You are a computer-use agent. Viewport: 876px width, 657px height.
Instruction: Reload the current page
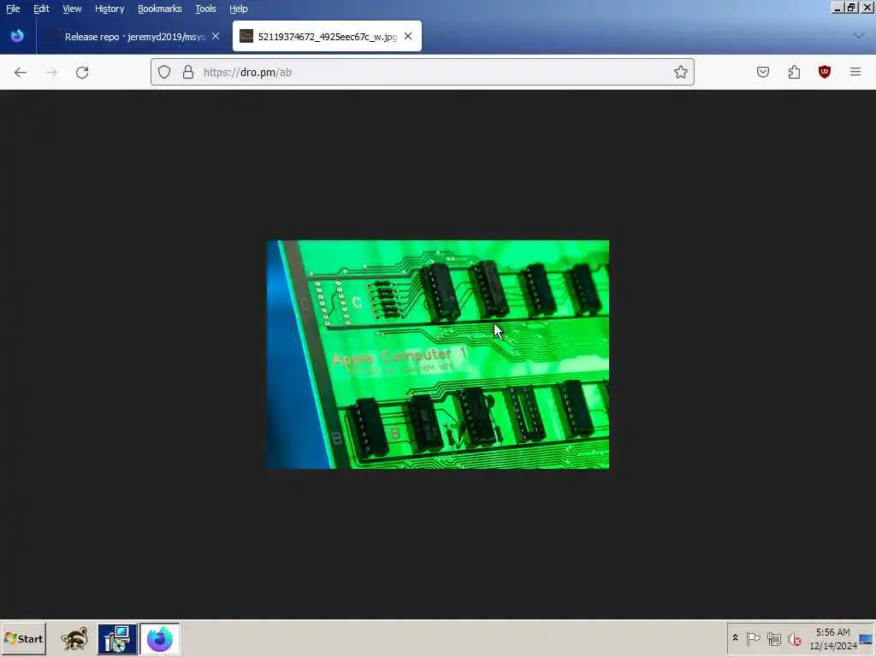[x=82, y=73]
